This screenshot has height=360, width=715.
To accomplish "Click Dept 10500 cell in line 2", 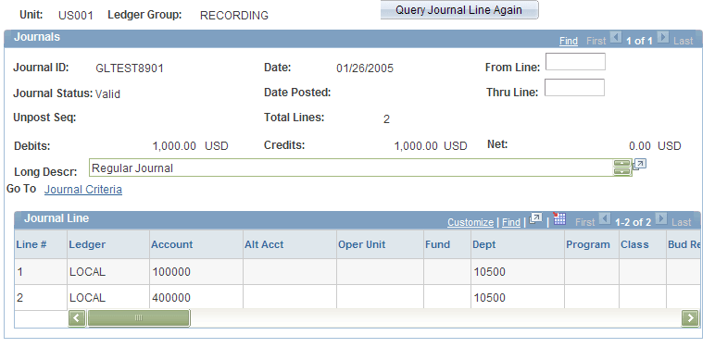I will click(x=490, y=298).
